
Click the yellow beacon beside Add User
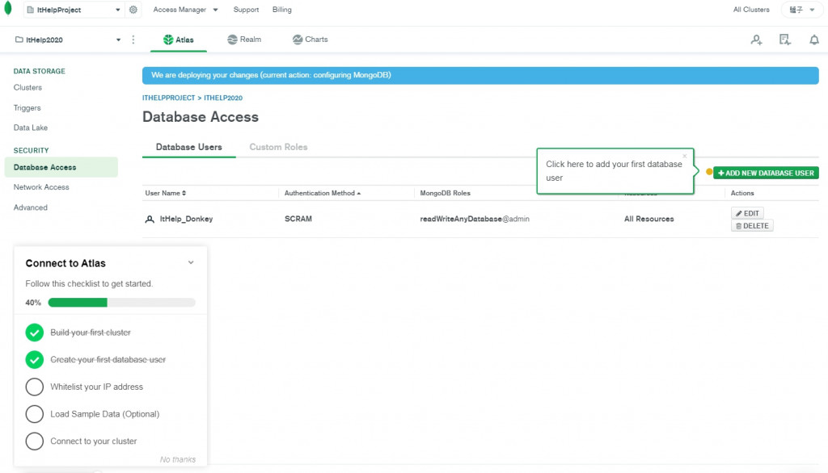708,172
